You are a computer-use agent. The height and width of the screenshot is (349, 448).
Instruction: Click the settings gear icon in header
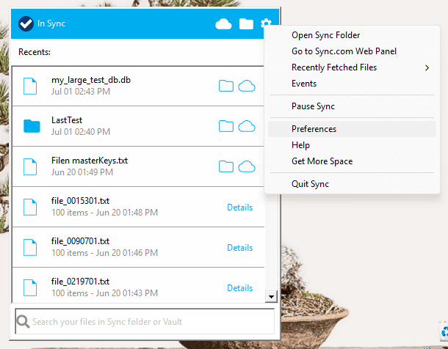(266, 23)
